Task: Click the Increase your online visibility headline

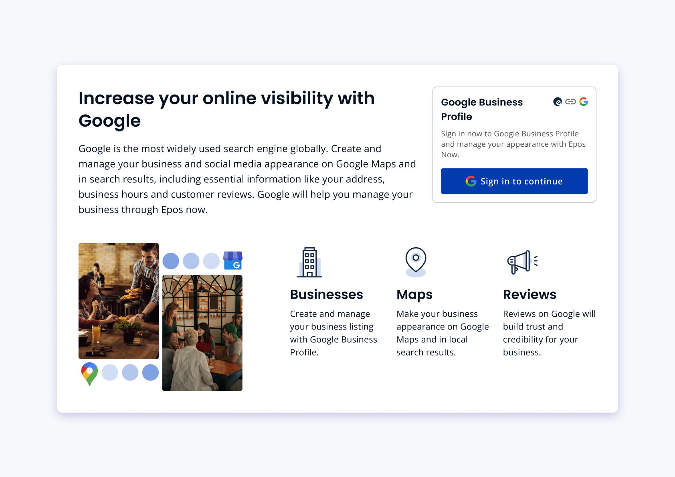Action: pyautogui.click(x=226, y=109)
